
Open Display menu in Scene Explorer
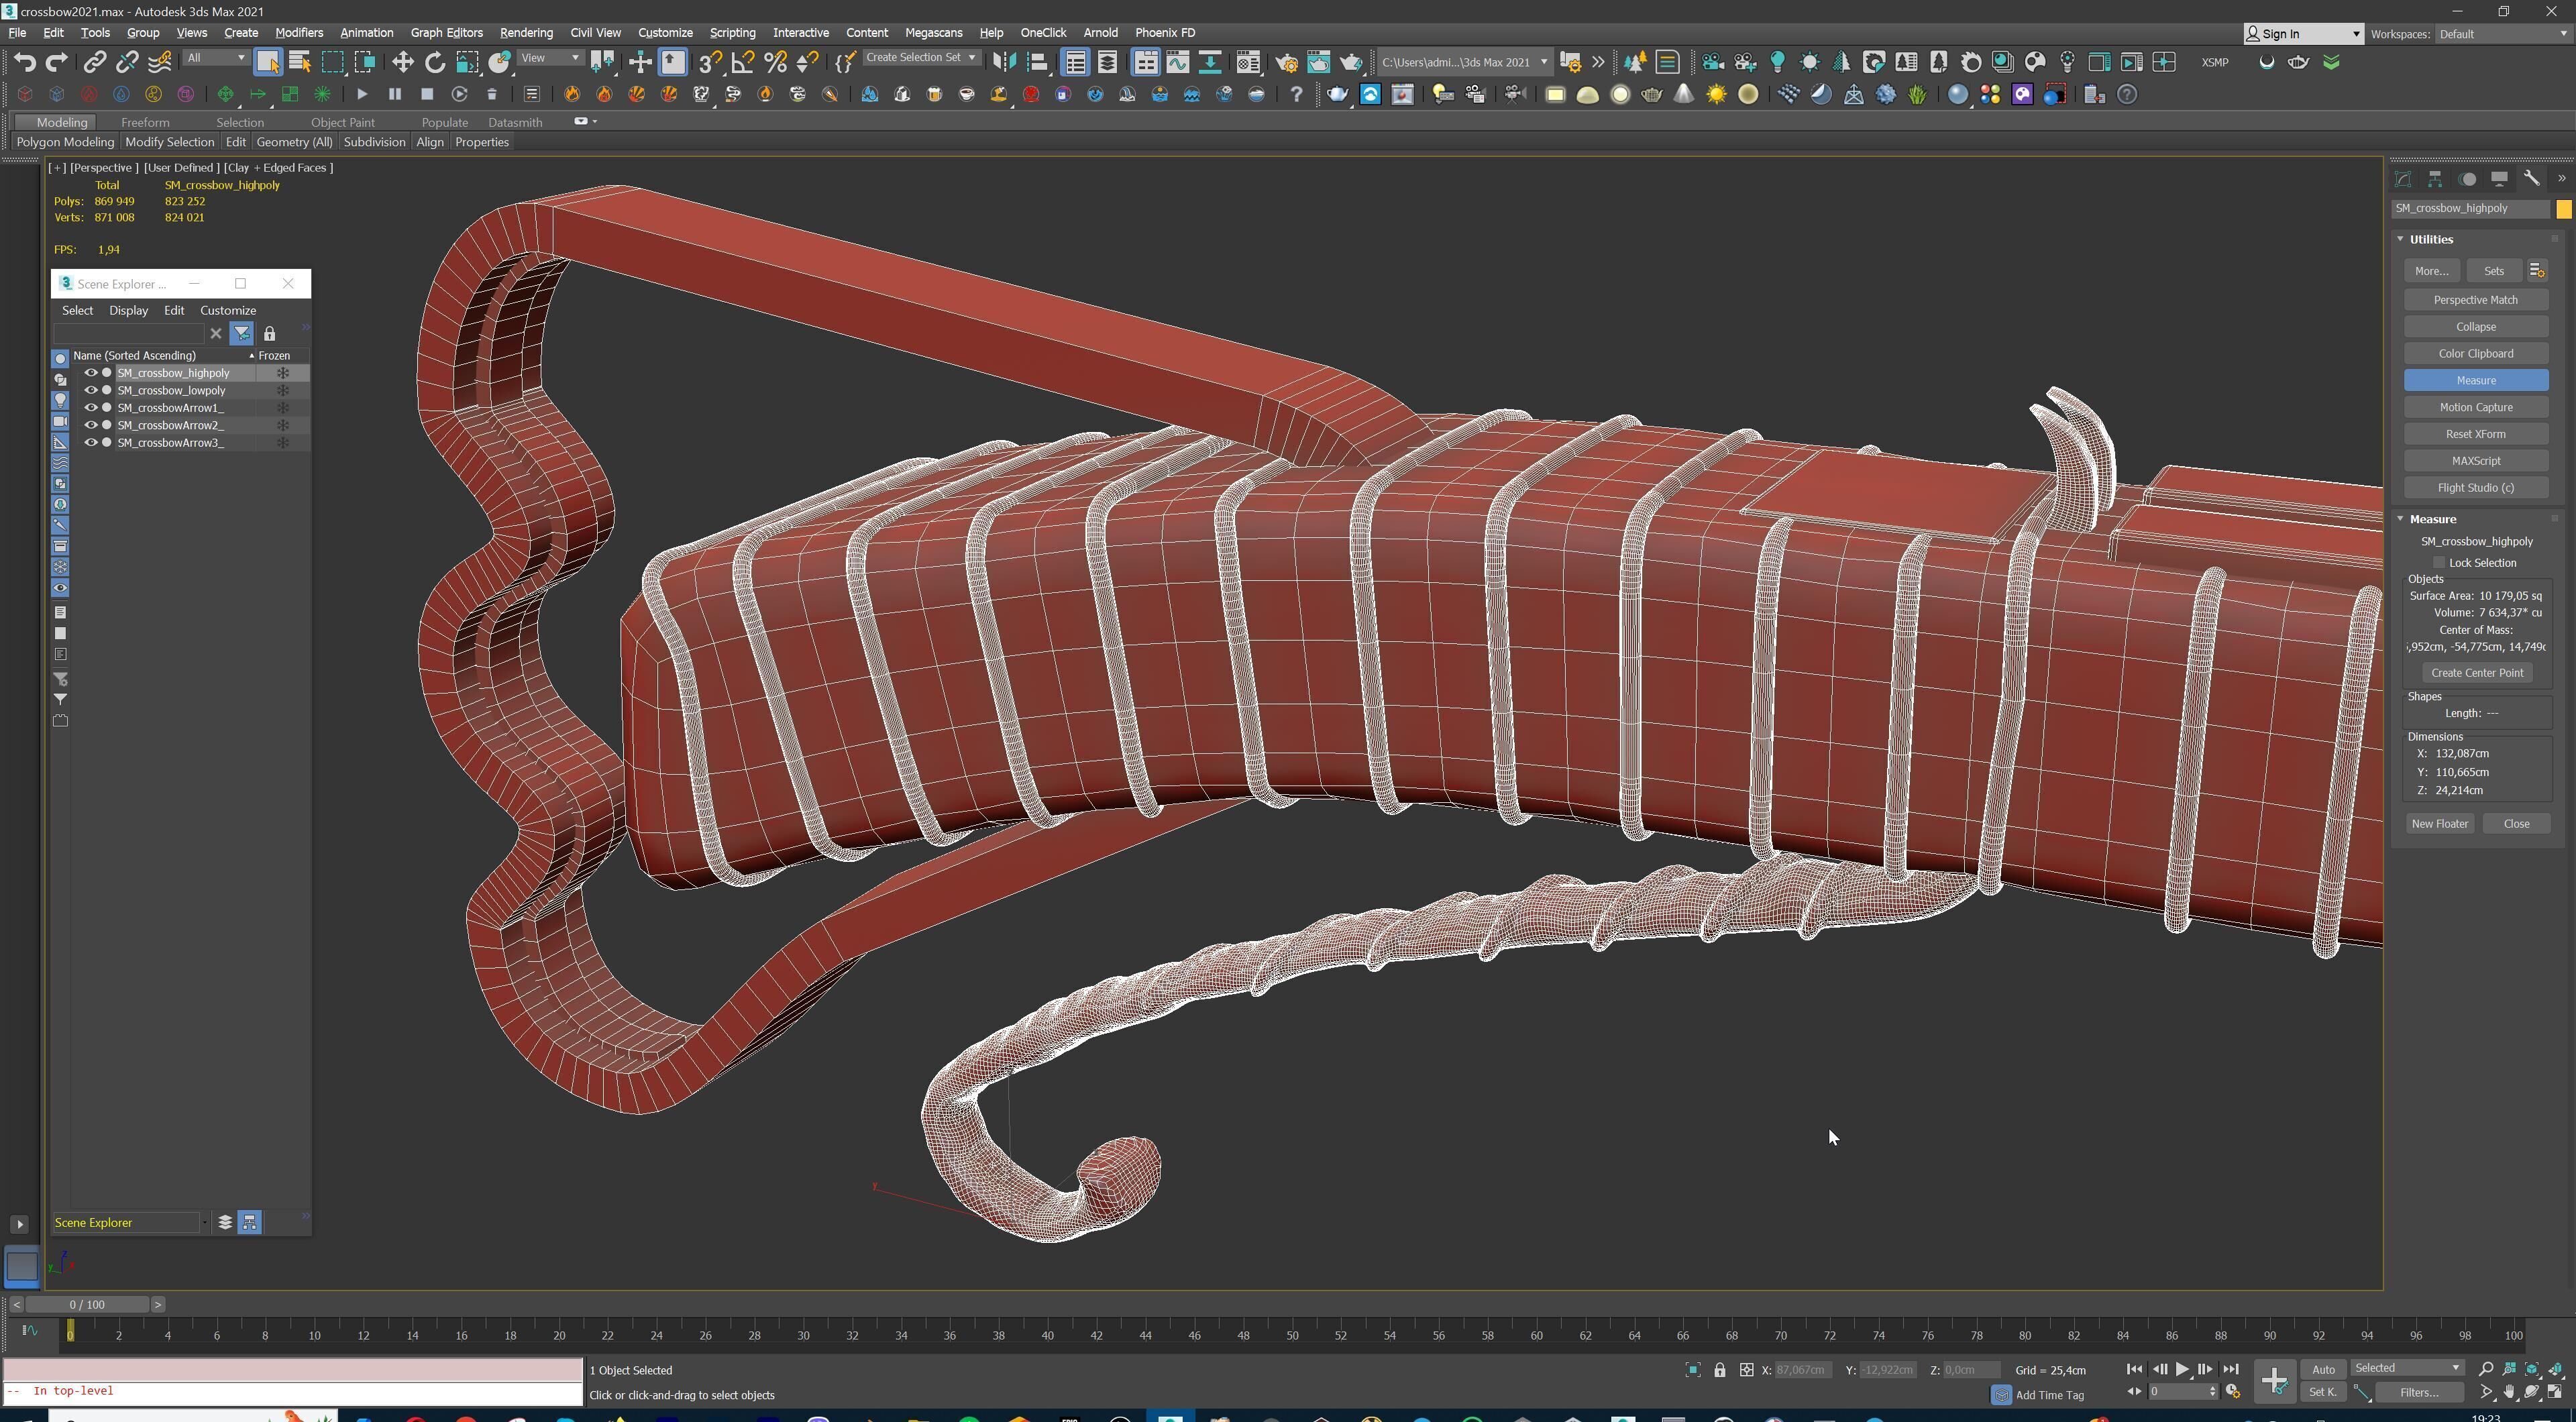click(128, 311)
